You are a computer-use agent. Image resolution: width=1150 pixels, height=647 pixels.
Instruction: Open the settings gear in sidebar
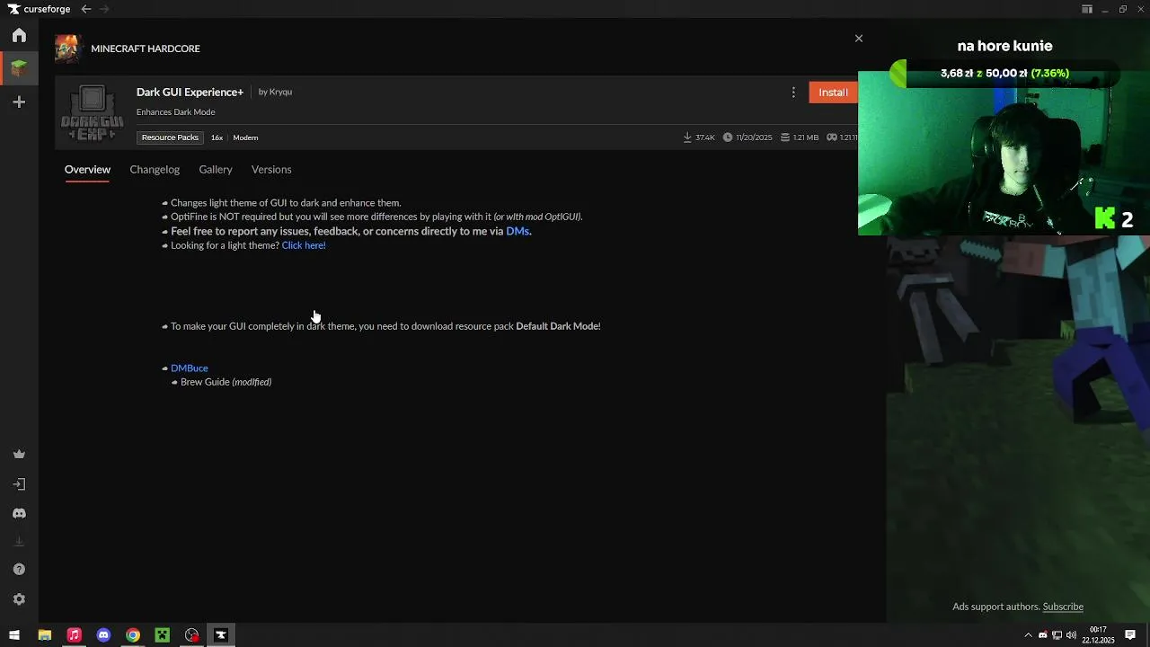click(19, 599)
